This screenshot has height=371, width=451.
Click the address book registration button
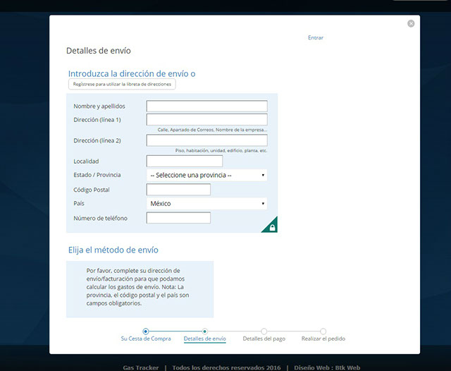click(x=122, y=84)
